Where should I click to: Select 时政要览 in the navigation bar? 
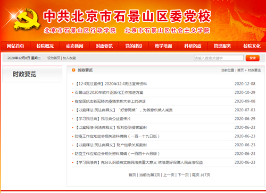click(104, 46)
